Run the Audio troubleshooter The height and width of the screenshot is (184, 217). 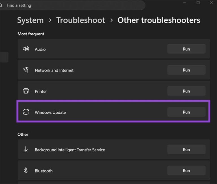[186, 49]
